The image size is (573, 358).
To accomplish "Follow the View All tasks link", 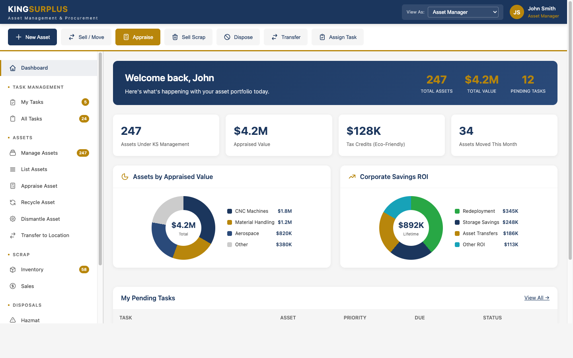I will 536,298.
